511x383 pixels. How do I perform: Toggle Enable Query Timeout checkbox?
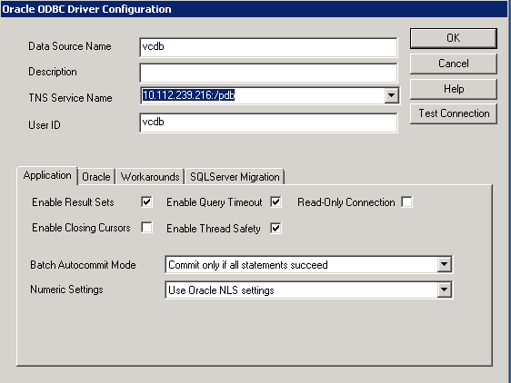276,201
